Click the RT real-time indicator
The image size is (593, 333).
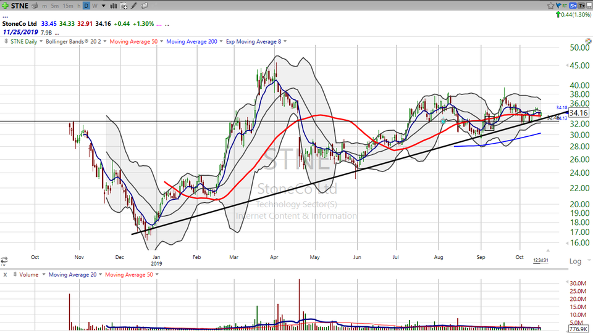pos(565,6)
